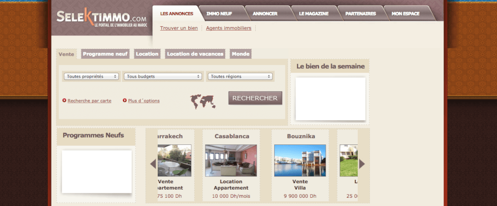This screenshot has width=497, height=206.
Task: Select the Monde search tab
Action: coord(241,54)
